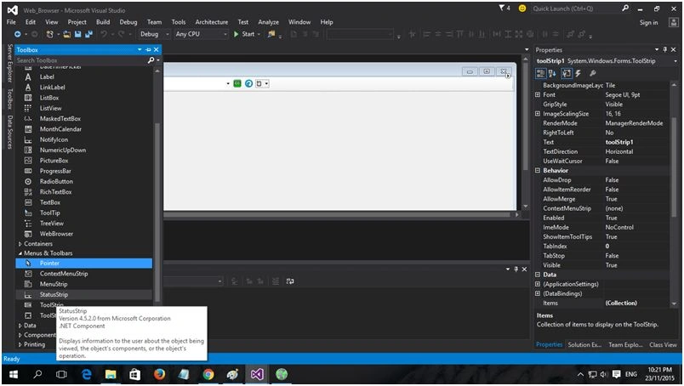Viewport: 684px width, 386px height.
Task: Expand the Containers toolbox group
Action: pos(20,244)
